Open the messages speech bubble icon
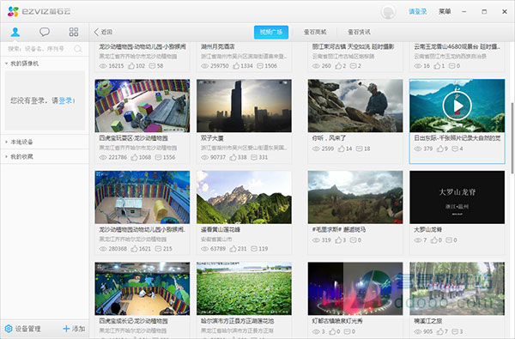Viewport: 515px width, 339px height. pos(45,32)
